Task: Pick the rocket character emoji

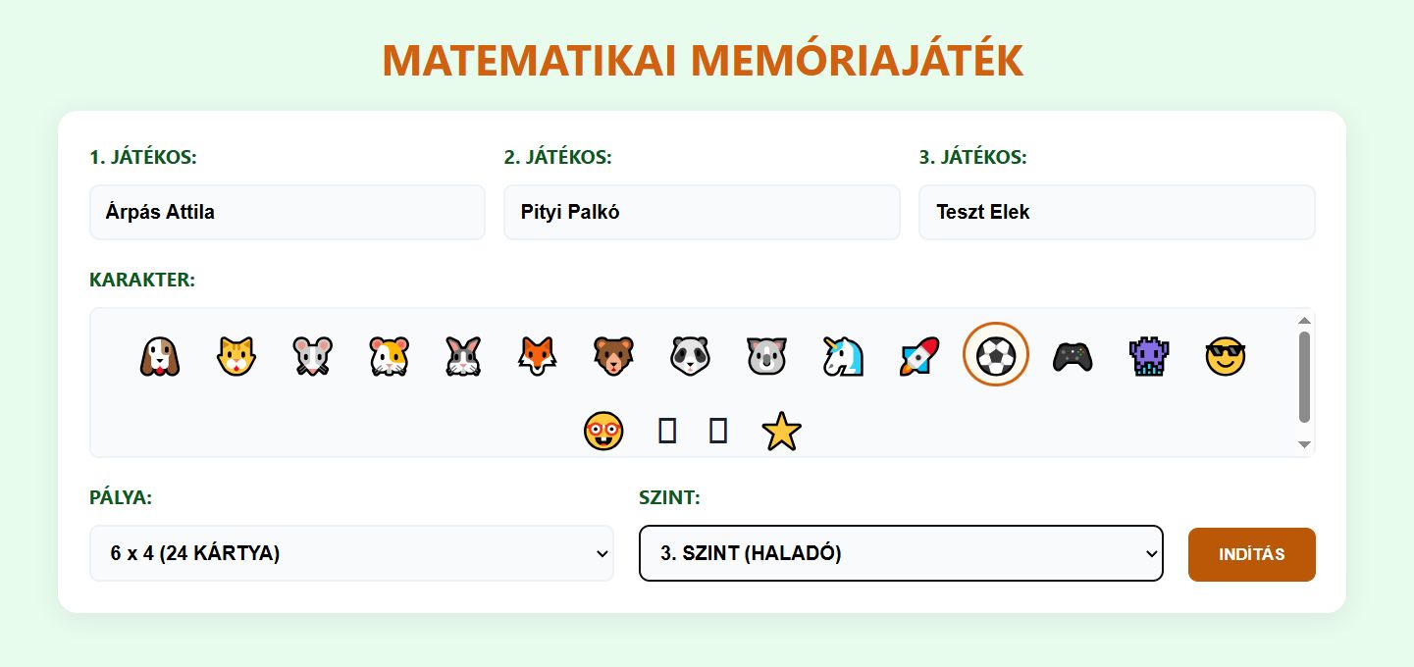Action: [x=919, y=356]
